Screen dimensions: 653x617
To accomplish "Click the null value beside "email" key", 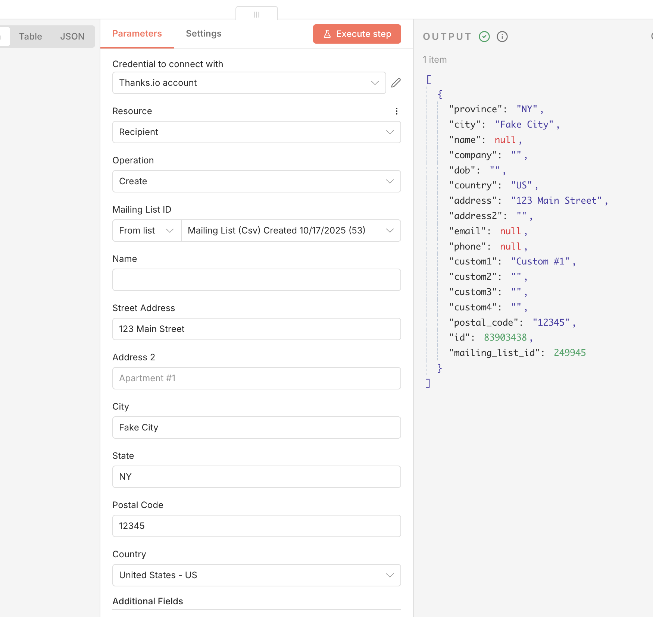I will pyautogui.click(x=510, y=231).
